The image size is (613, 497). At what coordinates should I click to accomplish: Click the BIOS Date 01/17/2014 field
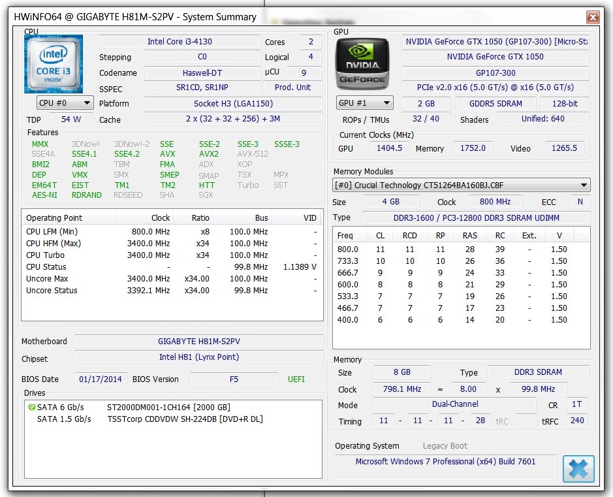pyautogui.click(x=101, y=379)
